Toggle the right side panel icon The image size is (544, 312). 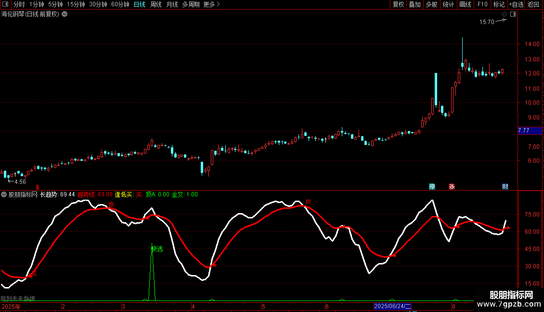click(x=513, y=14)
